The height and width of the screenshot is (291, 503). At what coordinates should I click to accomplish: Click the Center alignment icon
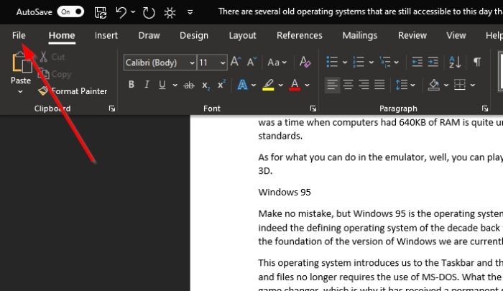349,85
